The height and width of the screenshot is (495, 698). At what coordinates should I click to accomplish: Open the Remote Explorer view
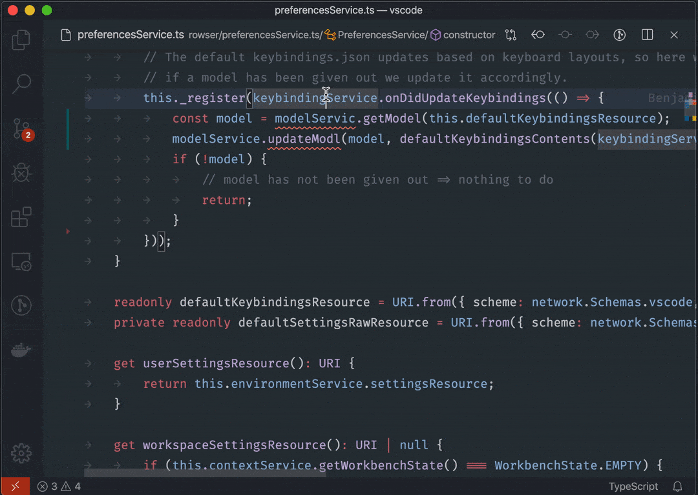click(x=21, y=261)
